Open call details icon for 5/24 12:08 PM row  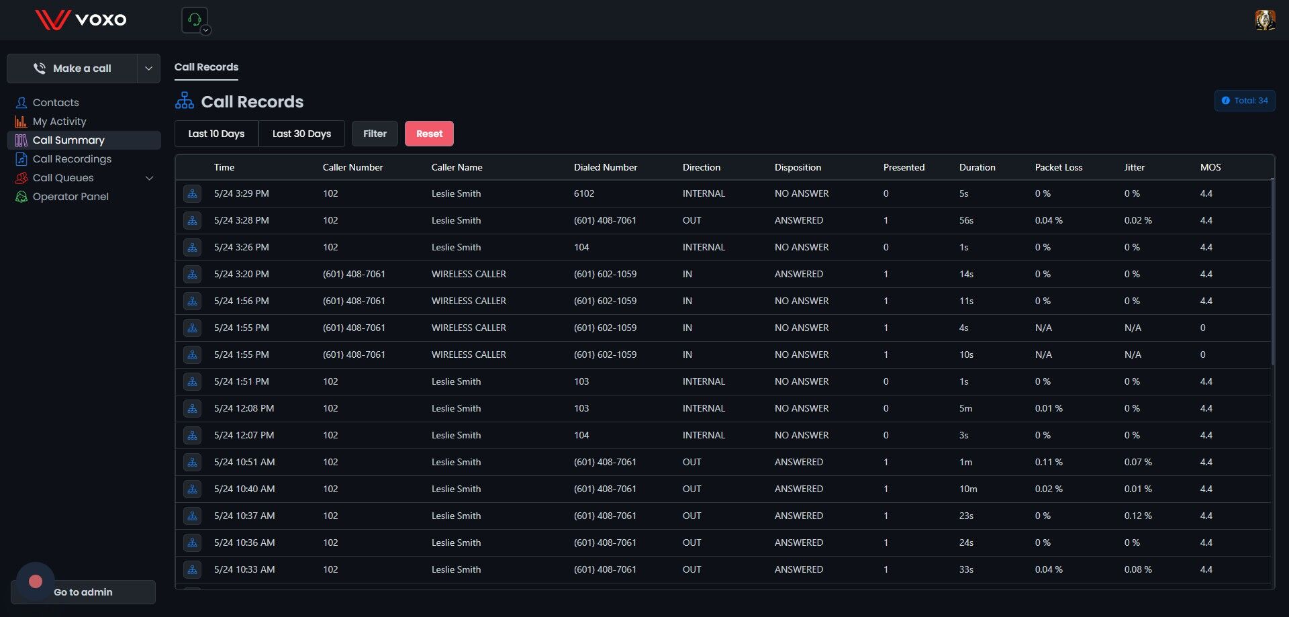click(x=192, y=409)
